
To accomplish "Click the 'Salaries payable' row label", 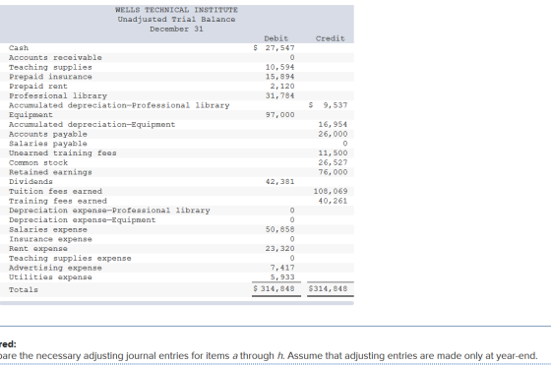I will 48,144.
